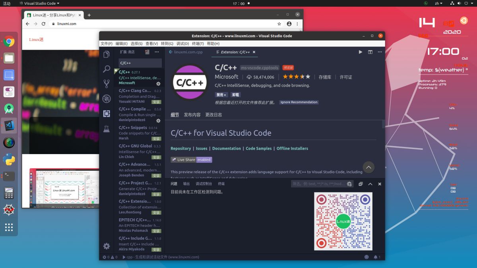This screenshot has height=268, width=477.
Task: Click the extensions search box containing C/C++
Action: (x=140, y=63)
